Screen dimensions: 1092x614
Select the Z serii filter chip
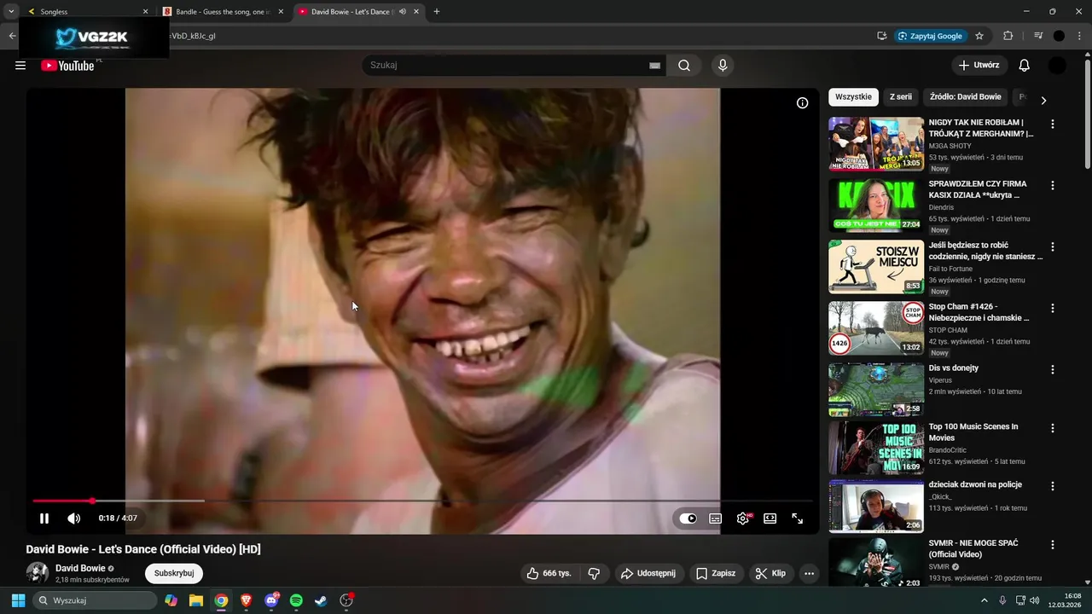pyautogui.click(x=901, y=97)
